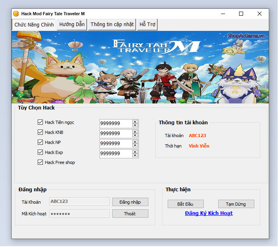Raise Hack Exp value with up arrow
The width and height of the screenshot is (278, 247).
click(135, 152)
